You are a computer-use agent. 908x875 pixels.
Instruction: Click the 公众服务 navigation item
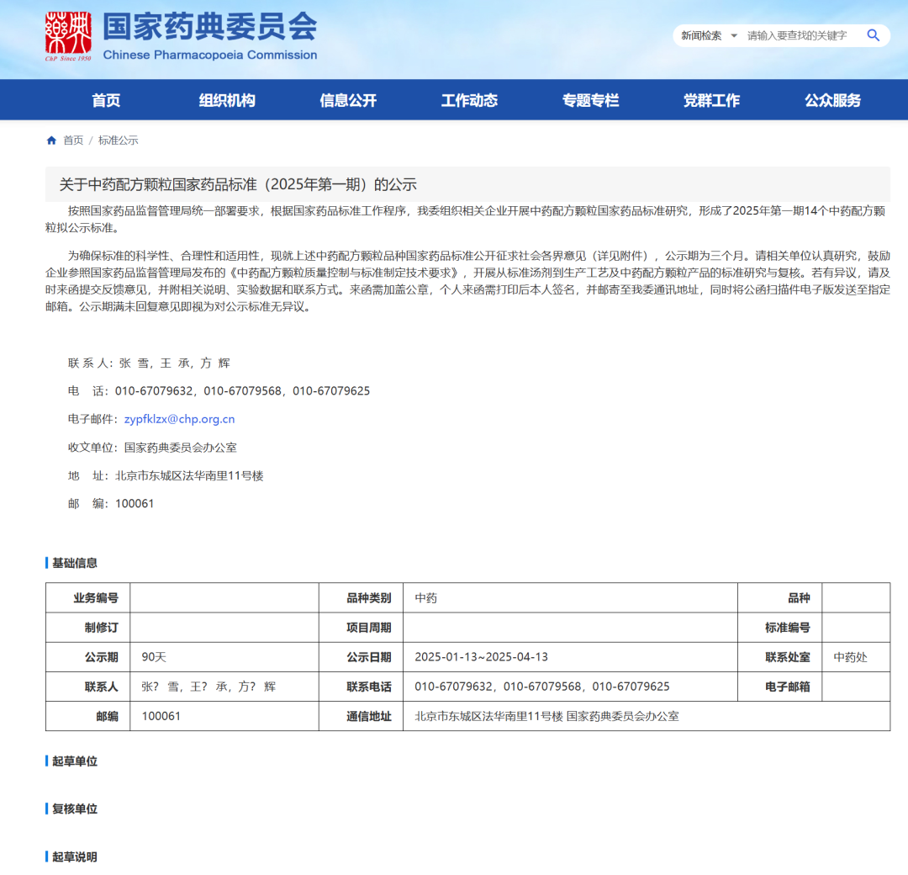click(x=833, y=99)
